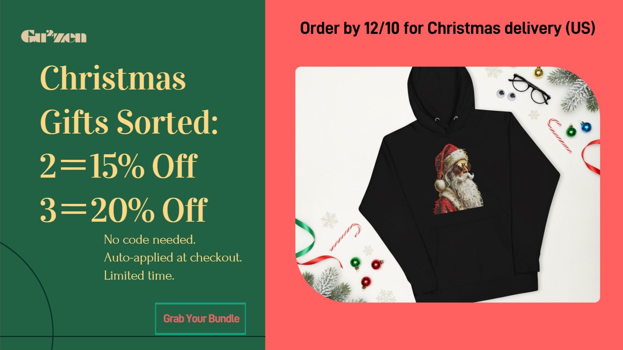Select the Order by 12/10 delivery notice
The image size is (623, 350).
[x=447, y=28]
